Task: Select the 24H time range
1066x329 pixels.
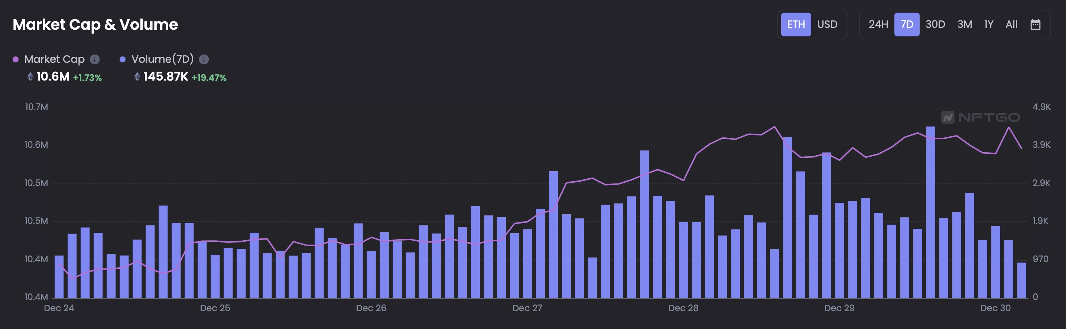Action: (x=878, y=25)
